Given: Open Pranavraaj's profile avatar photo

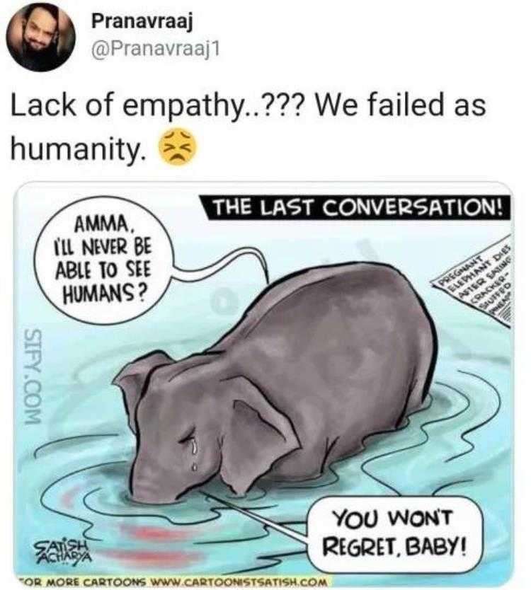Looking at the screenshot, I should click(41, 37).
